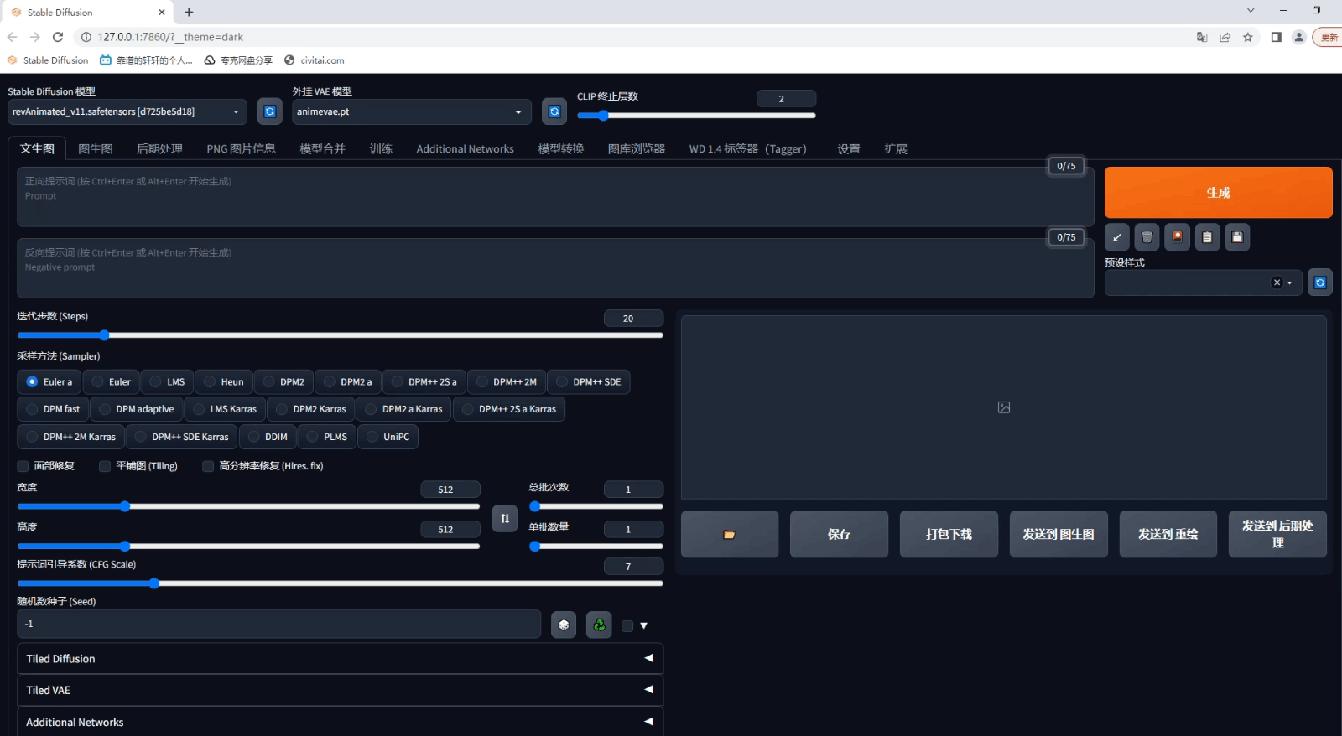Open the Additional Networks tab
This screenshot has height=736, width=1342.
(x=465, y=148)
